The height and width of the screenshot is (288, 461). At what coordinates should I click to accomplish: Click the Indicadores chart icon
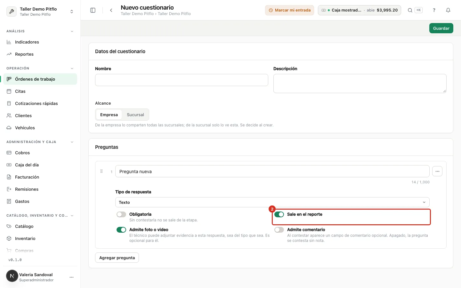tap(9, 42)
